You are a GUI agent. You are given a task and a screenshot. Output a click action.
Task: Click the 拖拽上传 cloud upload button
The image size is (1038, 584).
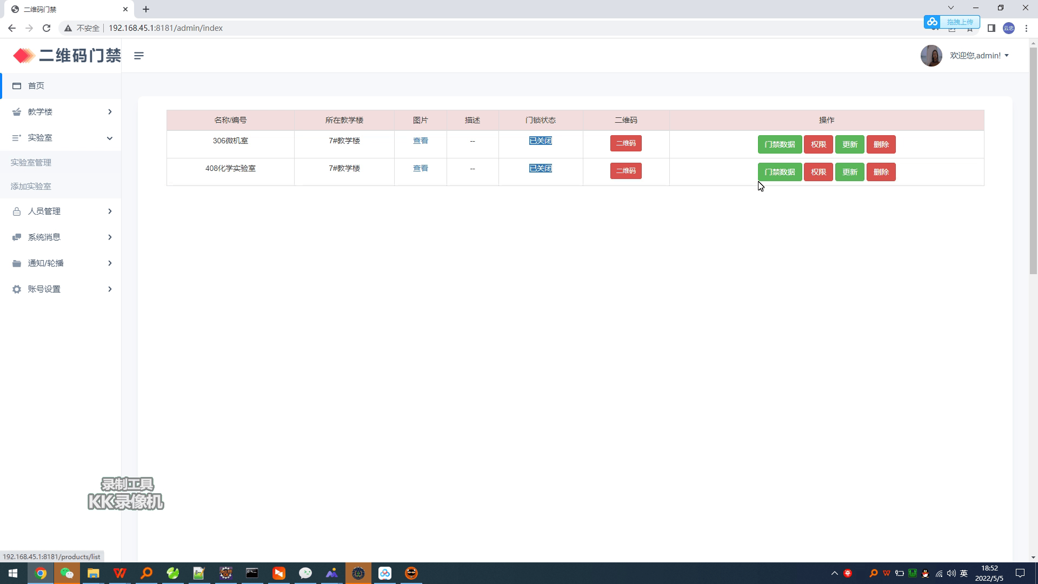[951, 22]
